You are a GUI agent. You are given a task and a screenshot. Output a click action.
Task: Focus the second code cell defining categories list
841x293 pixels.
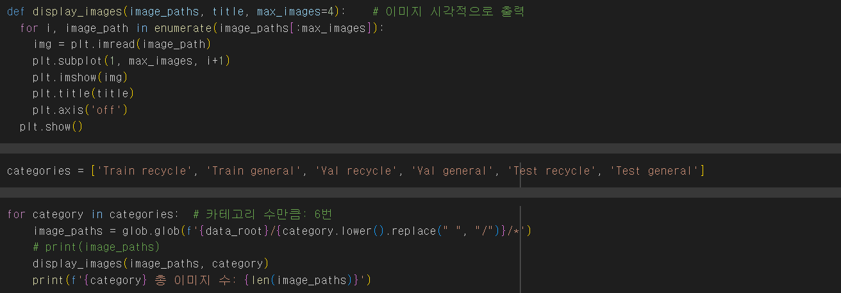[420, 171]
